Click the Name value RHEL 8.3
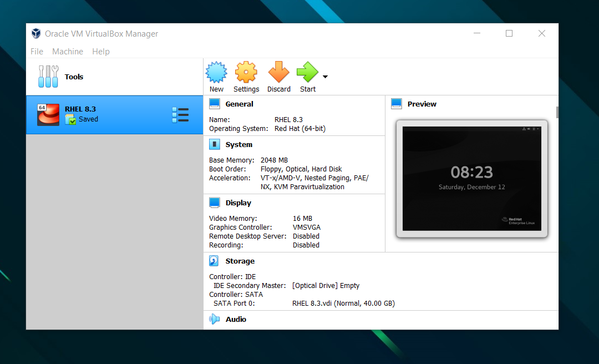The image size is (599, 364). pos(288,120)
